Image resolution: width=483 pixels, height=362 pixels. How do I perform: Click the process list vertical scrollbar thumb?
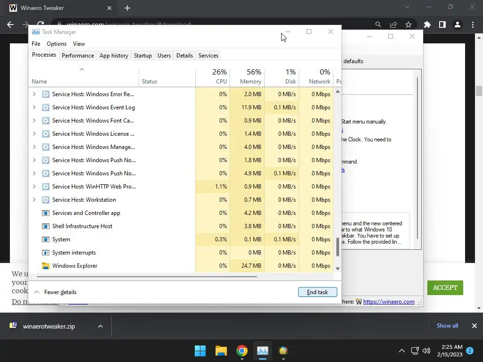(x=338, y=247)
